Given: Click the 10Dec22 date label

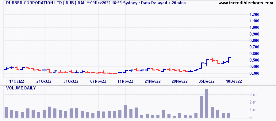Looking at the screenshot, I should click(x=234, y=81).
